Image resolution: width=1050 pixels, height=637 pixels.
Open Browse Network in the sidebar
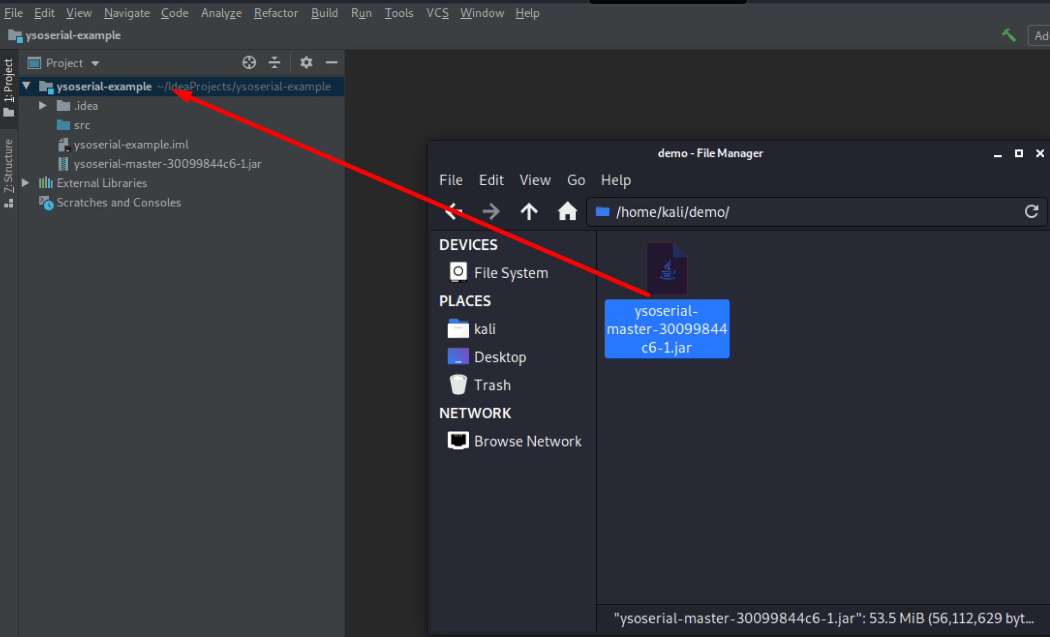coord(527,441)
